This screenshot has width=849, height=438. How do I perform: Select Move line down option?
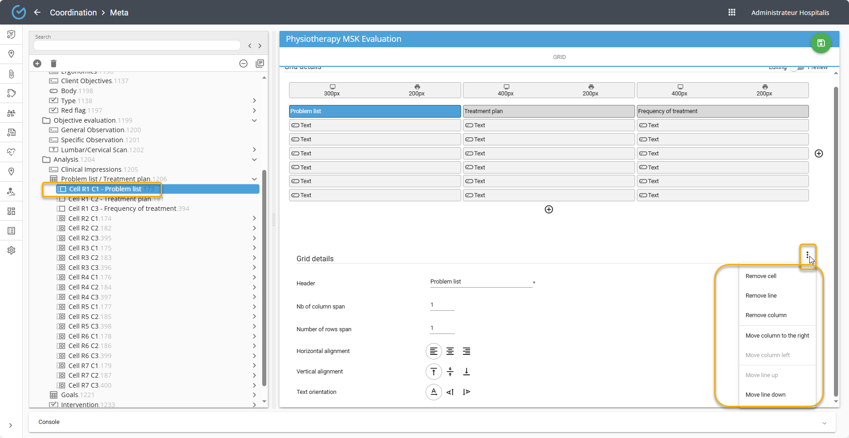pos(765,395)
